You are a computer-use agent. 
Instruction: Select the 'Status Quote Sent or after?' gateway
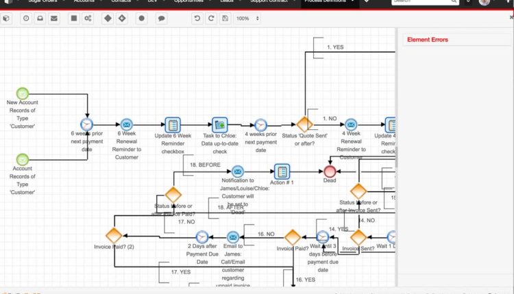pyautogui.click(x=304, y=124)
